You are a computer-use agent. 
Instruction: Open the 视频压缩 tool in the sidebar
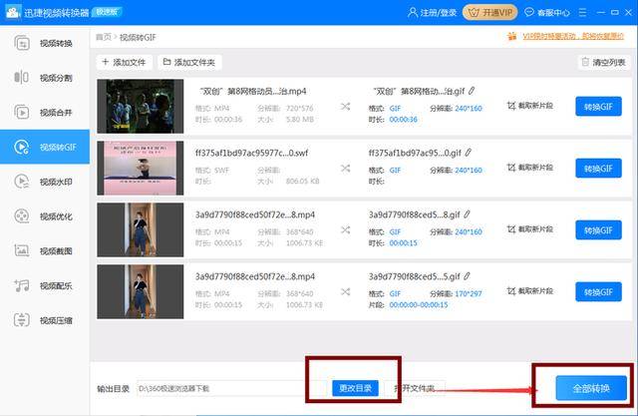click(46, 320)
